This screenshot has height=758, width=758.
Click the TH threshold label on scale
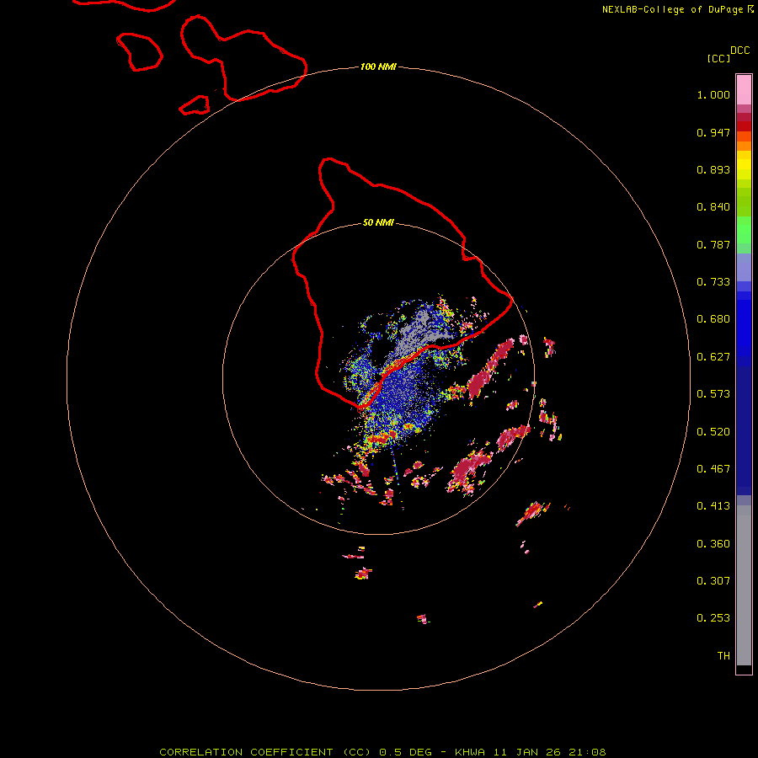723,656
